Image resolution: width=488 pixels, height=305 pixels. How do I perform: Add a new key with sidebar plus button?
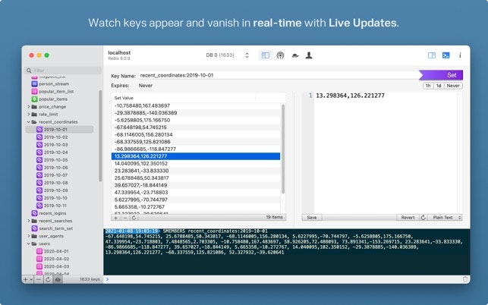[x=26, y=279]
